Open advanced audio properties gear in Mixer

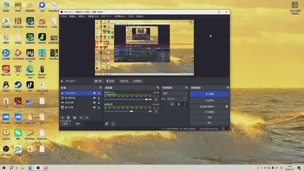(x=107, y=124)
